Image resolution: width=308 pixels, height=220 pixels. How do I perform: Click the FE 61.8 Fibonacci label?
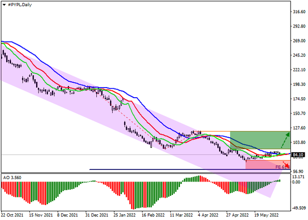tap(282, 167)
